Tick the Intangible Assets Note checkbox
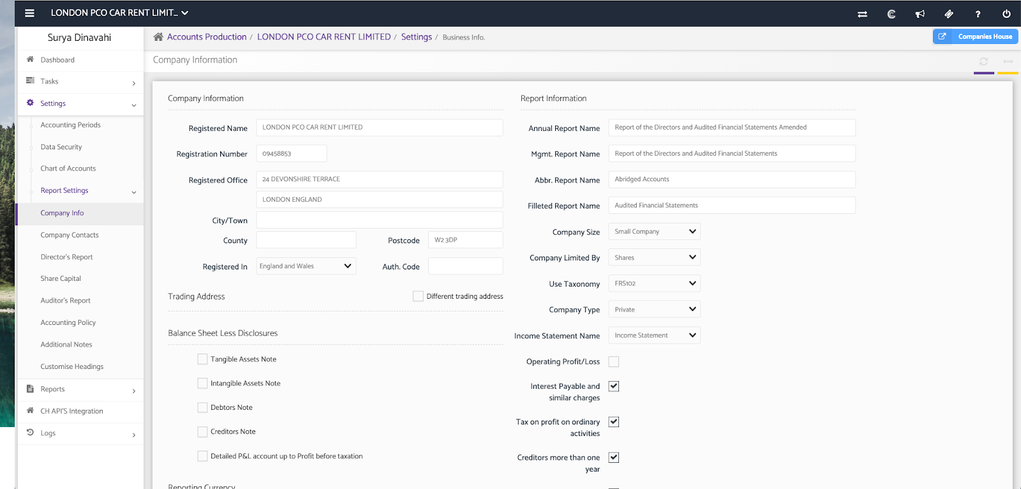Viewport: 1021px width, 489px height. click(x=202, y=384)
